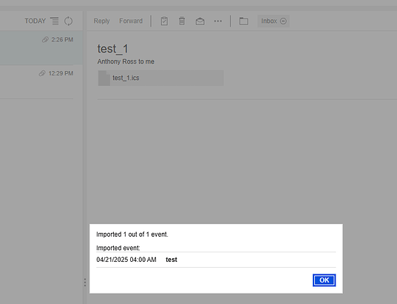
Task: Mark message unread with open envelope icon
Action: click(x=200, y=21)
